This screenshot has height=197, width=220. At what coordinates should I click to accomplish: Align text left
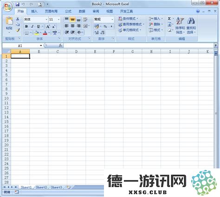click(66, 26)
